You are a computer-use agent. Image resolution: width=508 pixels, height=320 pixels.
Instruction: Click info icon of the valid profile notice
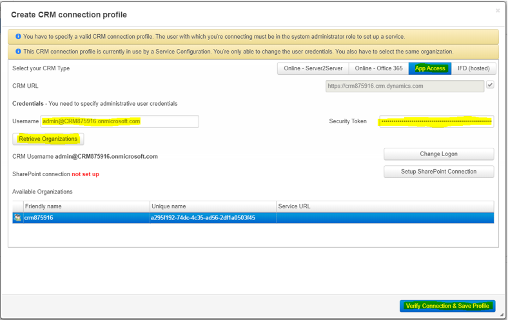(x=18, y=36)
